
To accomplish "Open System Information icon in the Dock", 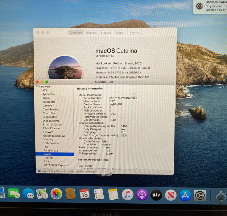I will 221,196.
